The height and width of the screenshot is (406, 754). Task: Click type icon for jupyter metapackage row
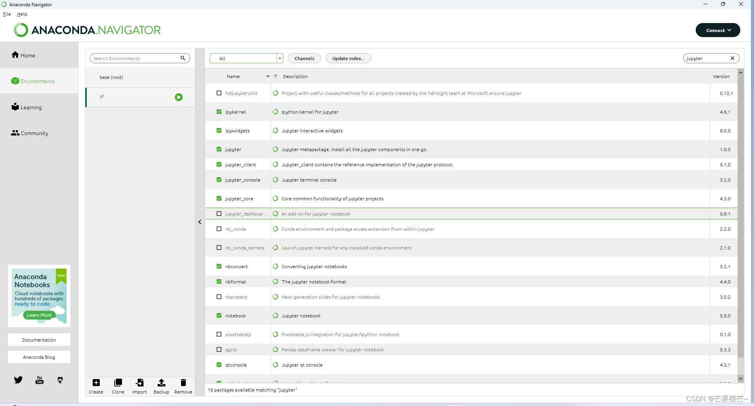tap(275, 149)
